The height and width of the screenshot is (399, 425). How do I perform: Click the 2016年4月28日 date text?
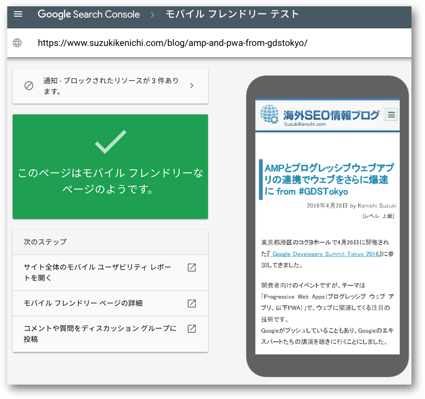click(327, 206)
